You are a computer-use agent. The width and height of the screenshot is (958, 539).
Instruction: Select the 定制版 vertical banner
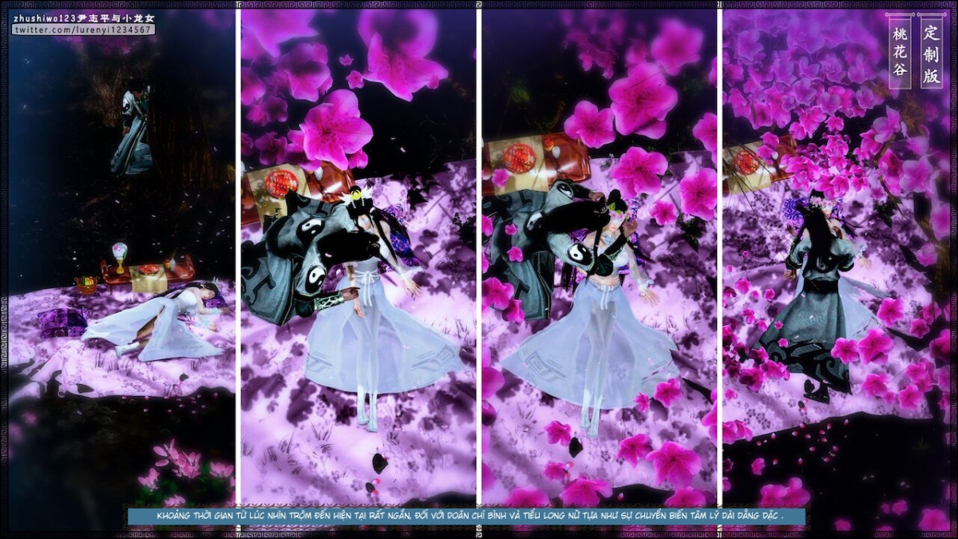(x=931, y=51)
